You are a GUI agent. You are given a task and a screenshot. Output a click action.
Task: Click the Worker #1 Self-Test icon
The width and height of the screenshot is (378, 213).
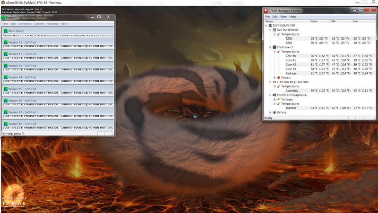click(x=6, y=43)
